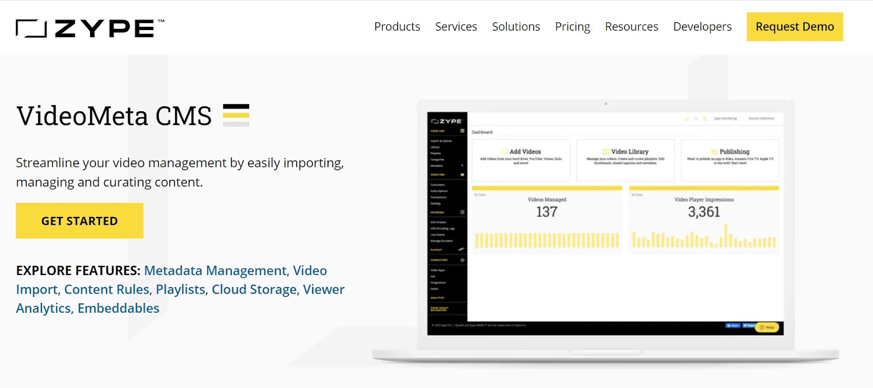This screenshot has width=873, height=388.
Task: Open the Solutions menu
Action: tap(516, 27)
